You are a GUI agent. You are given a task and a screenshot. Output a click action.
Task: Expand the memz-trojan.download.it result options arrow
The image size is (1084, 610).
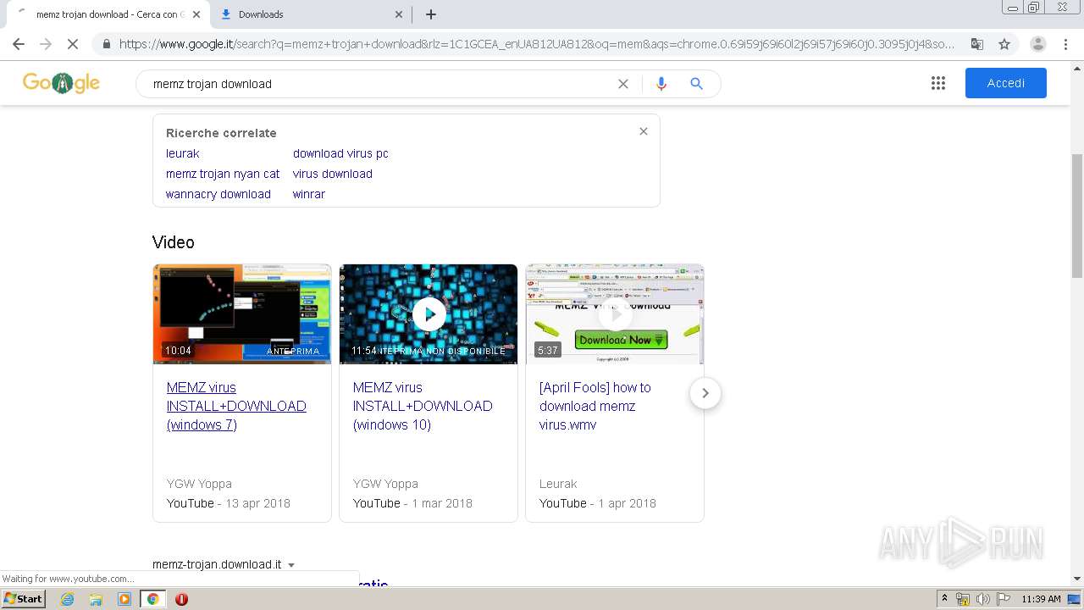tap(291, 565)
